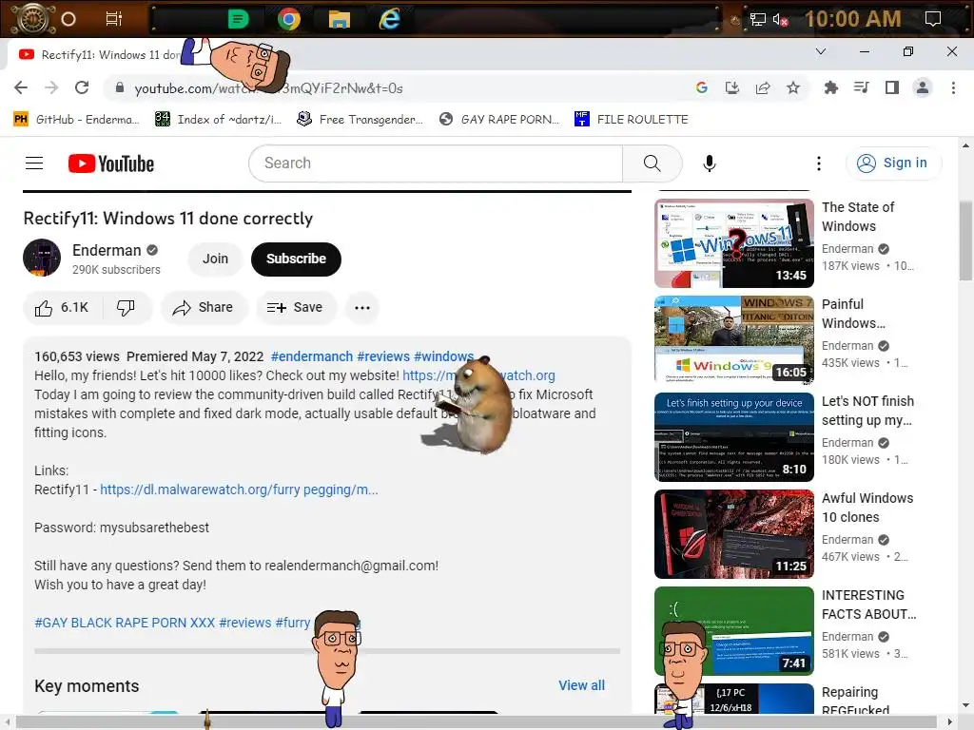Bookmark this tab with star icon

point(793,88)
